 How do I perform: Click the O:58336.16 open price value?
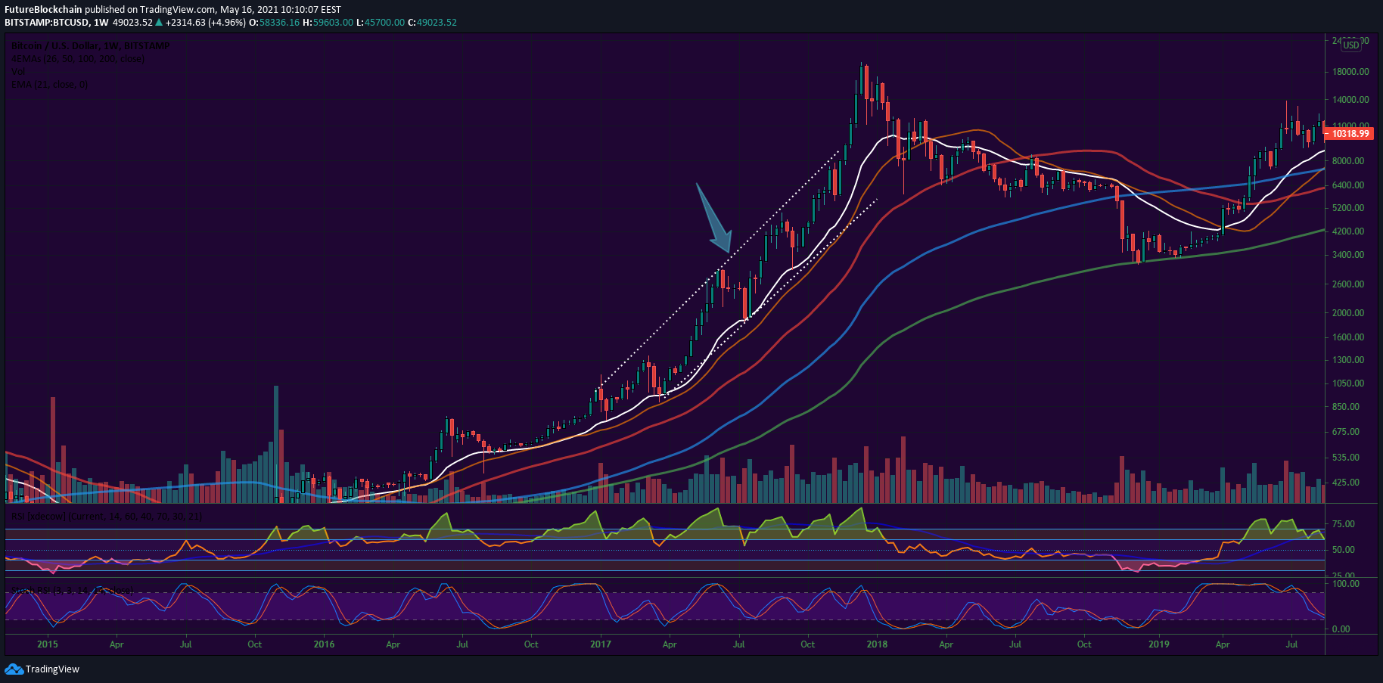[x=275, y=23]
